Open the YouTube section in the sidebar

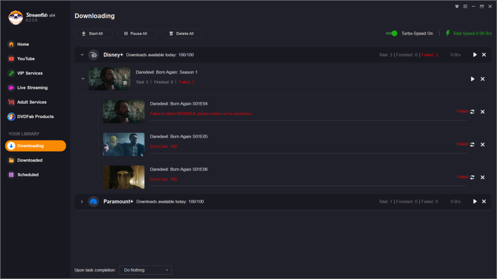pyautogui.click(x=25, y=58)
